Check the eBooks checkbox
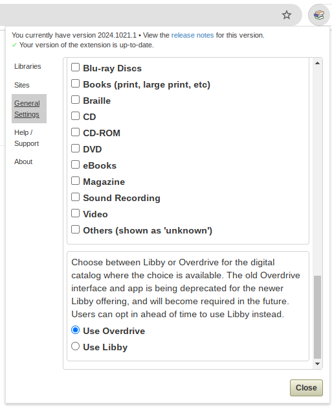332x408 pixels. (x=75, y=165)
